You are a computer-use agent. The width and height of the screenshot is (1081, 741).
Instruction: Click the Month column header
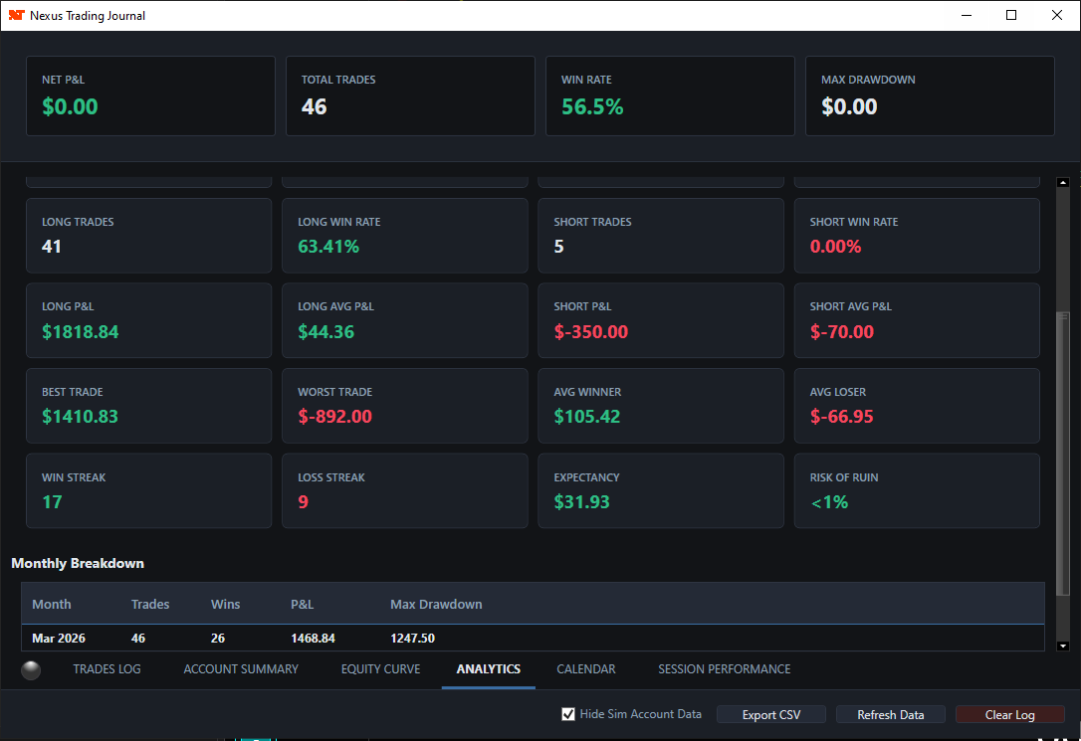52,604
